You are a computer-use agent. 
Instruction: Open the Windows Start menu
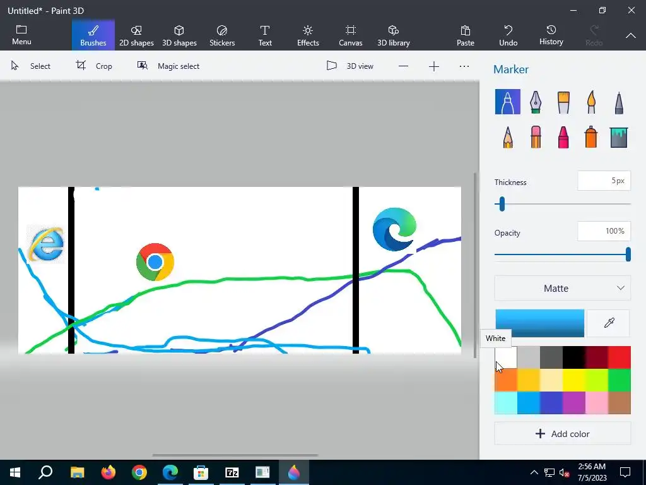15,472
